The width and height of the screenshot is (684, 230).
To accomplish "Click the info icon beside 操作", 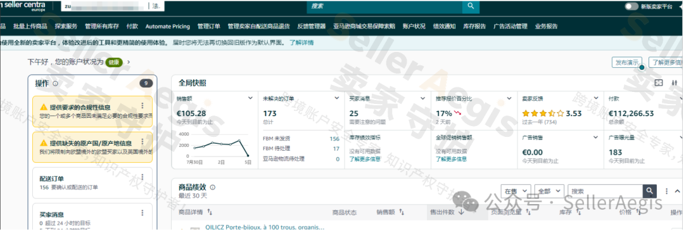I will click(55, 84).
